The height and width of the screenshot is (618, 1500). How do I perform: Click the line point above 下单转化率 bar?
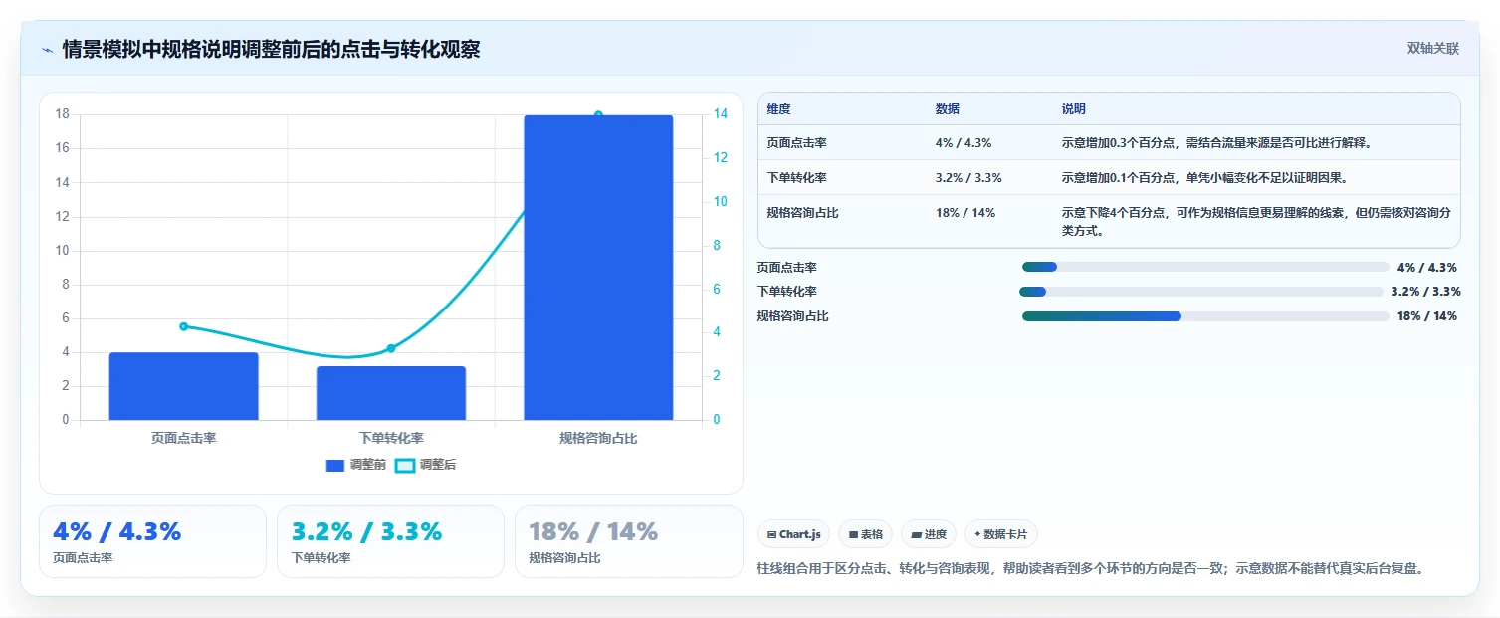[x=391, y=348]
